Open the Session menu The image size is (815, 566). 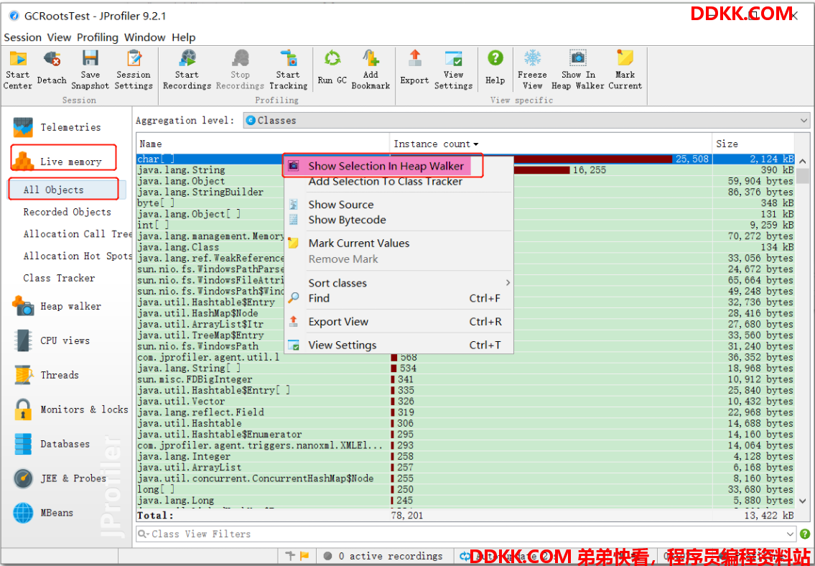point(22,37)
